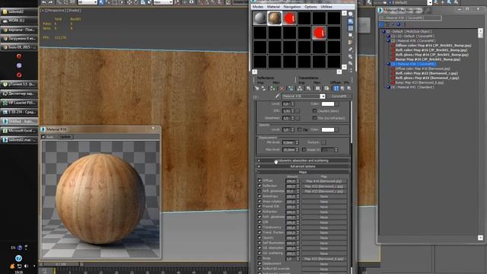
Task: Select View List plus Icons in Navigator
Action: pyautogui.click(x=387, y=24)
